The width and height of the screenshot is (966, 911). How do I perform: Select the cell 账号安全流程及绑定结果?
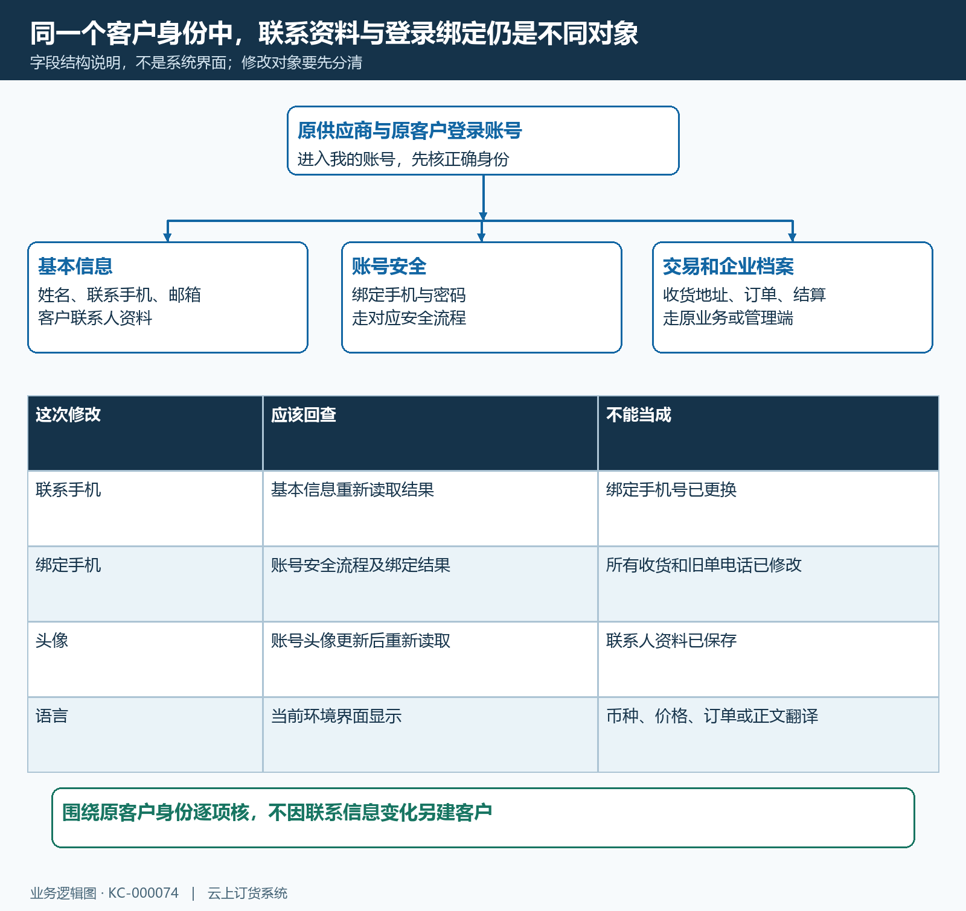pos(430,584)
